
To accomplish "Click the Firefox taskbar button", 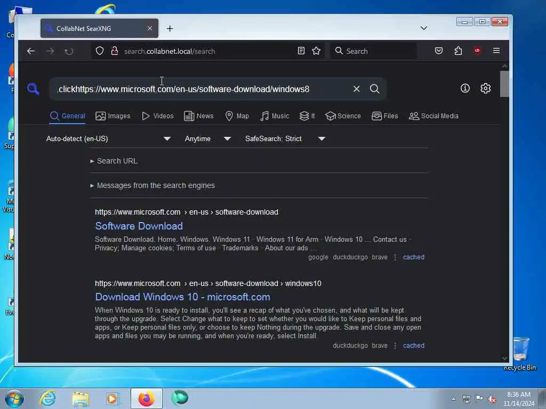I will [147, 398].
